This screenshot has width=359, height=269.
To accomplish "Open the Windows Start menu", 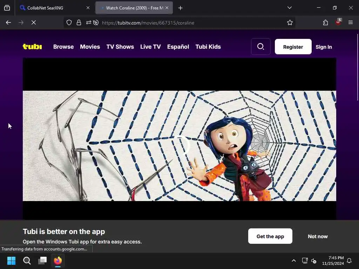I will 11,261.
